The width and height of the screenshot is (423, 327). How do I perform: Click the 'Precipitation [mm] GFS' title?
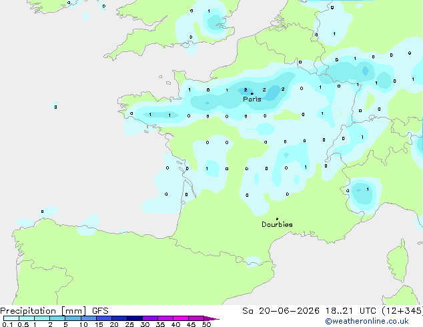pos(54,311)
